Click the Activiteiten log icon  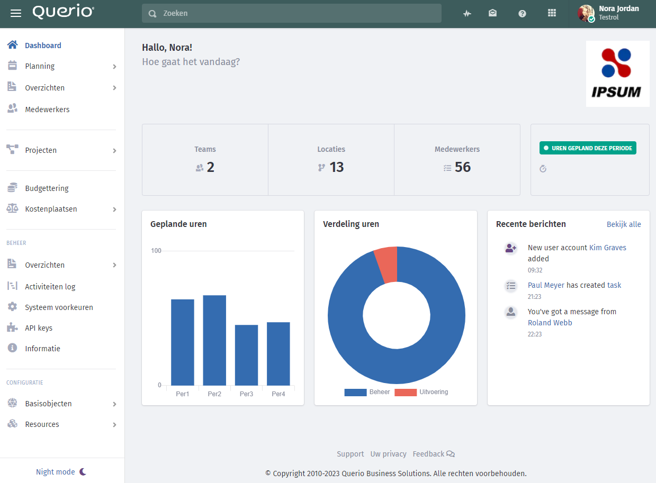click(x=12, y=286)
